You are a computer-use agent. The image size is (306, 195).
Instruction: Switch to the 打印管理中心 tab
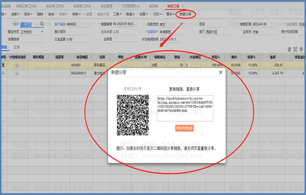[131, 6]
